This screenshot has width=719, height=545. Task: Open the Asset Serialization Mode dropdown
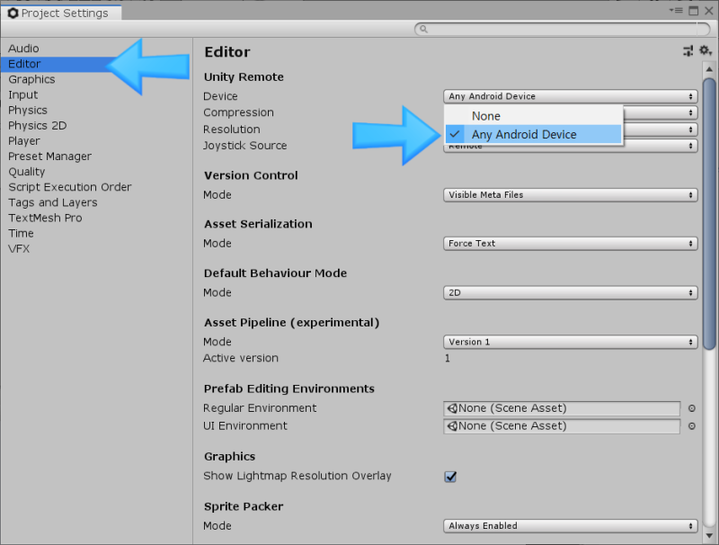coord(570,243)
